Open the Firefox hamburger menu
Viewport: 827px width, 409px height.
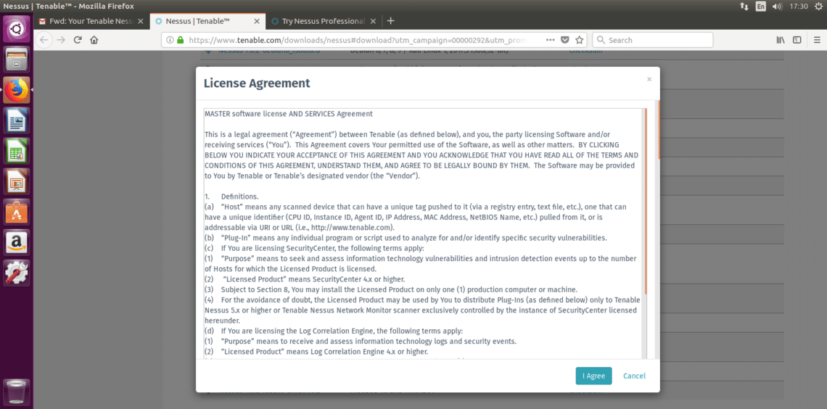coord(817,40)
